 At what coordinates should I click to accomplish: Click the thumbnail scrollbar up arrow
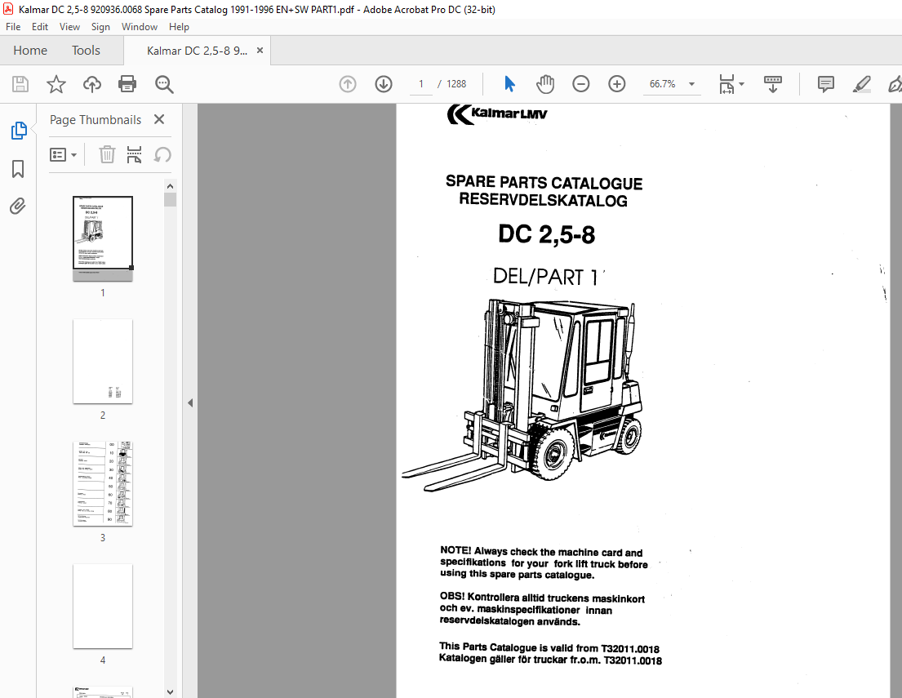pyautogui.click(x=170, y=186)
